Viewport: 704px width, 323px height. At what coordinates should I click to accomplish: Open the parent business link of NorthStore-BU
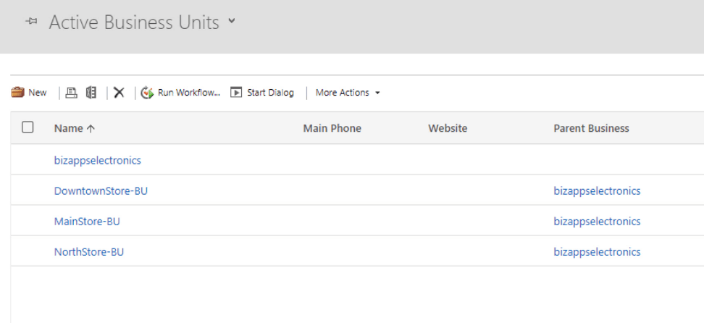[x=597, y=252]
